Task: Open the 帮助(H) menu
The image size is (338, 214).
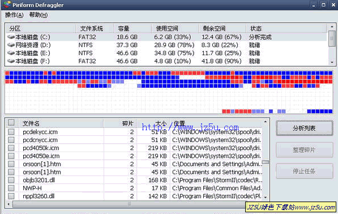Action: point(38,15)
